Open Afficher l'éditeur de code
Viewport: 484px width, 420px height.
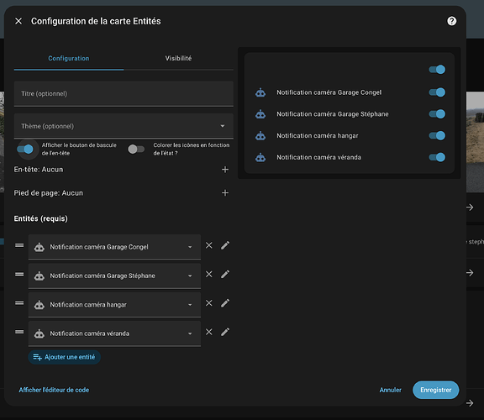[54, 390]
